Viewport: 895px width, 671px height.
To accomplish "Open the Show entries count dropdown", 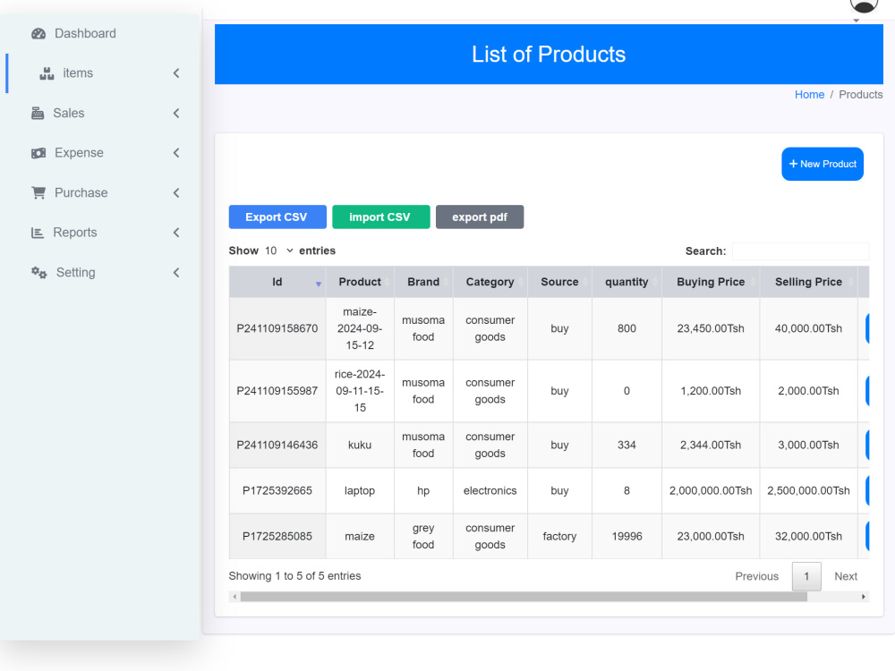I will click(278, 251).
